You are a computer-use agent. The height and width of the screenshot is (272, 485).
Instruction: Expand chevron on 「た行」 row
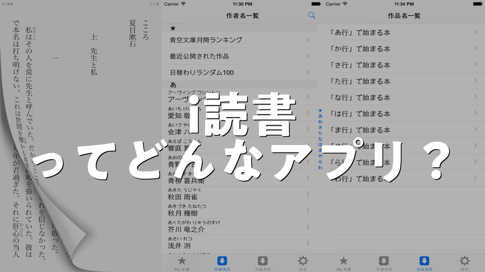pyautogui.click(x=475, y=81)
